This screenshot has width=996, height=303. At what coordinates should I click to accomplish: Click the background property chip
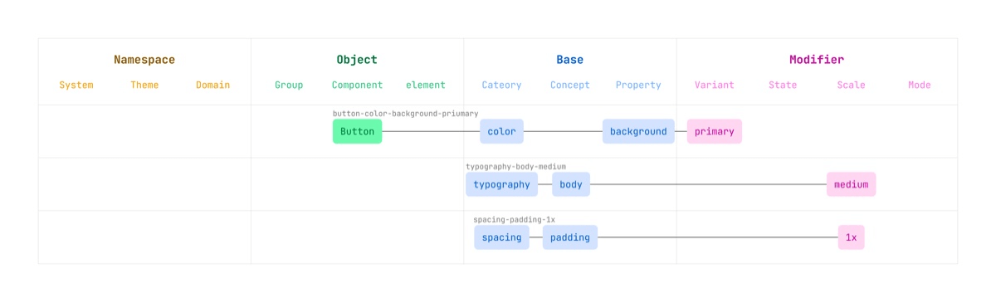pyautogui.click(x=638, y=131)
